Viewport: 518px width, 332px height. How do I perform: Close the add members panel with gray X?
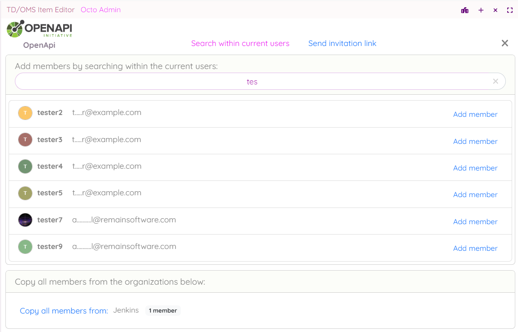coord(505,43)
